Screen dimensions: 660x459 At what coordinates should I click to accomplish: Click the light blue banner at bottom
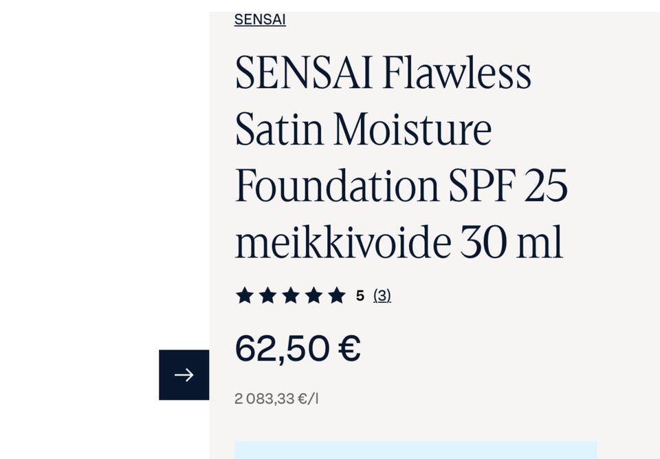click(x=415, y=450)
